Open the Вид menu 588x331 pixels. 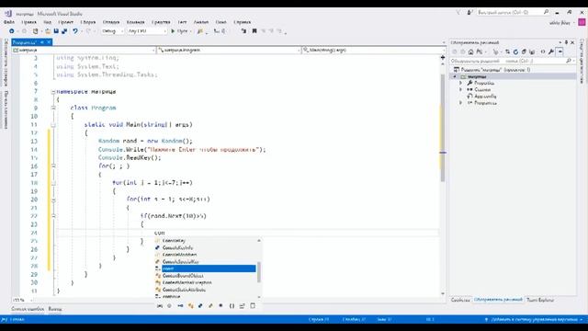(x=47, y=22)
